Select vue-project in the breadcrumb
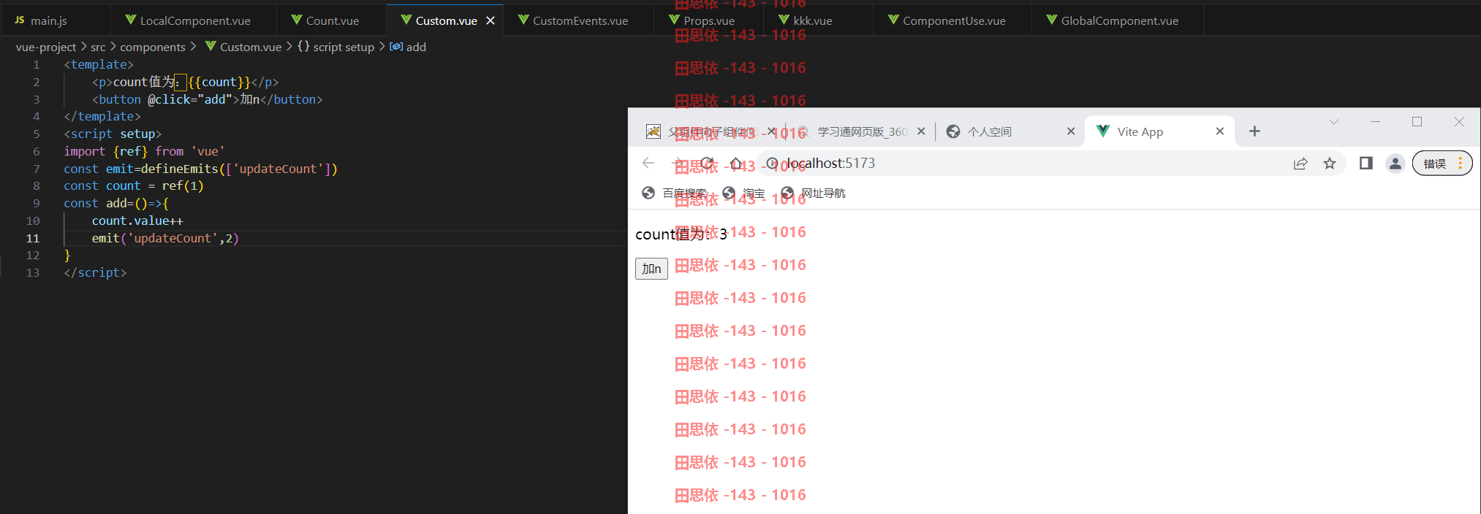 46,47
